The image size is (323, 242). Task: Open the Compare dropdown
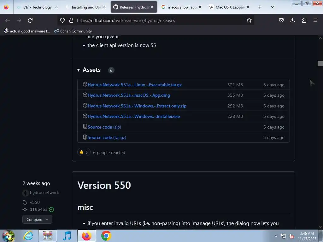(37, 219)
